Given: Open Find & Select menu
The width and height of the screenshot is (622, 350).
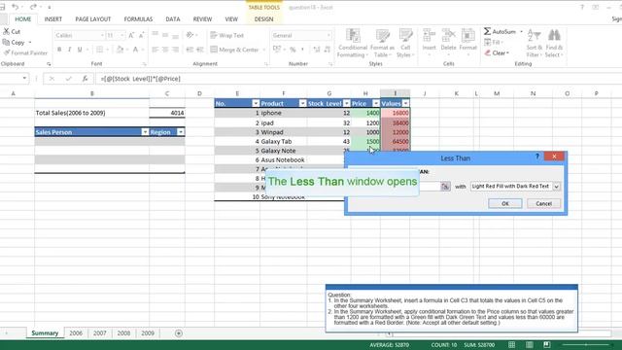Looking at the screenshot, I should point(554,43).
